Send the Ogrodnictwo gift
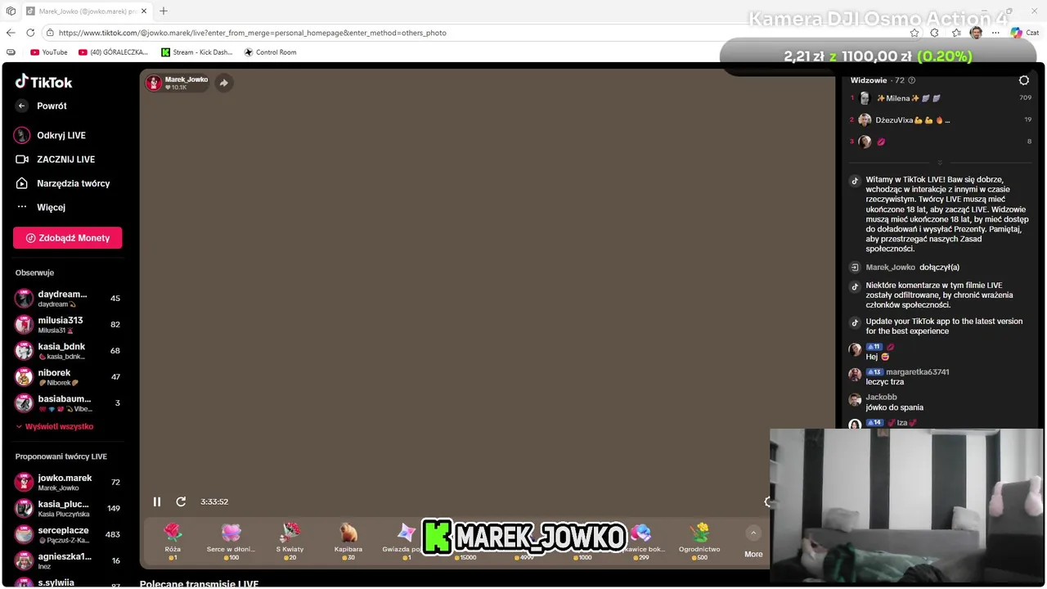Image resolution: width=1047 pixels, height=589 pixels. point(699,542)
